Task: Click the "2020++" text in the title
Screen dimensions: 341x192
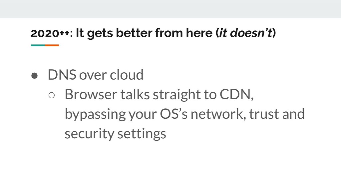Action: point(50,33)
